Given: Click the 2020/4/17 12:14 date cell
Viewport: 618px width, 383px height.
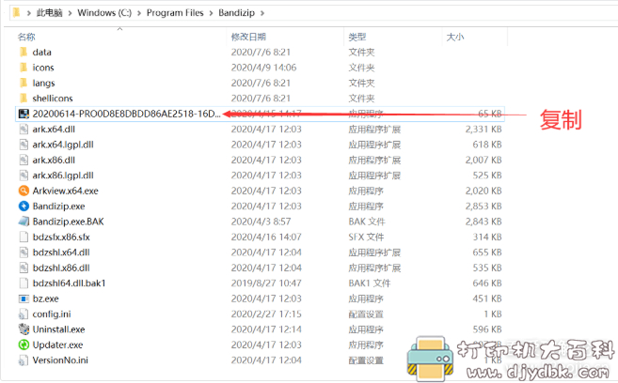Looking at the screenshot, I should (x=266, y=329).
